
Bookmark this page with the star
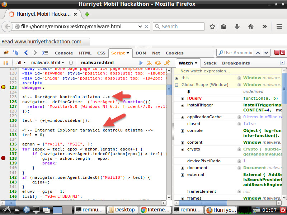212,27
